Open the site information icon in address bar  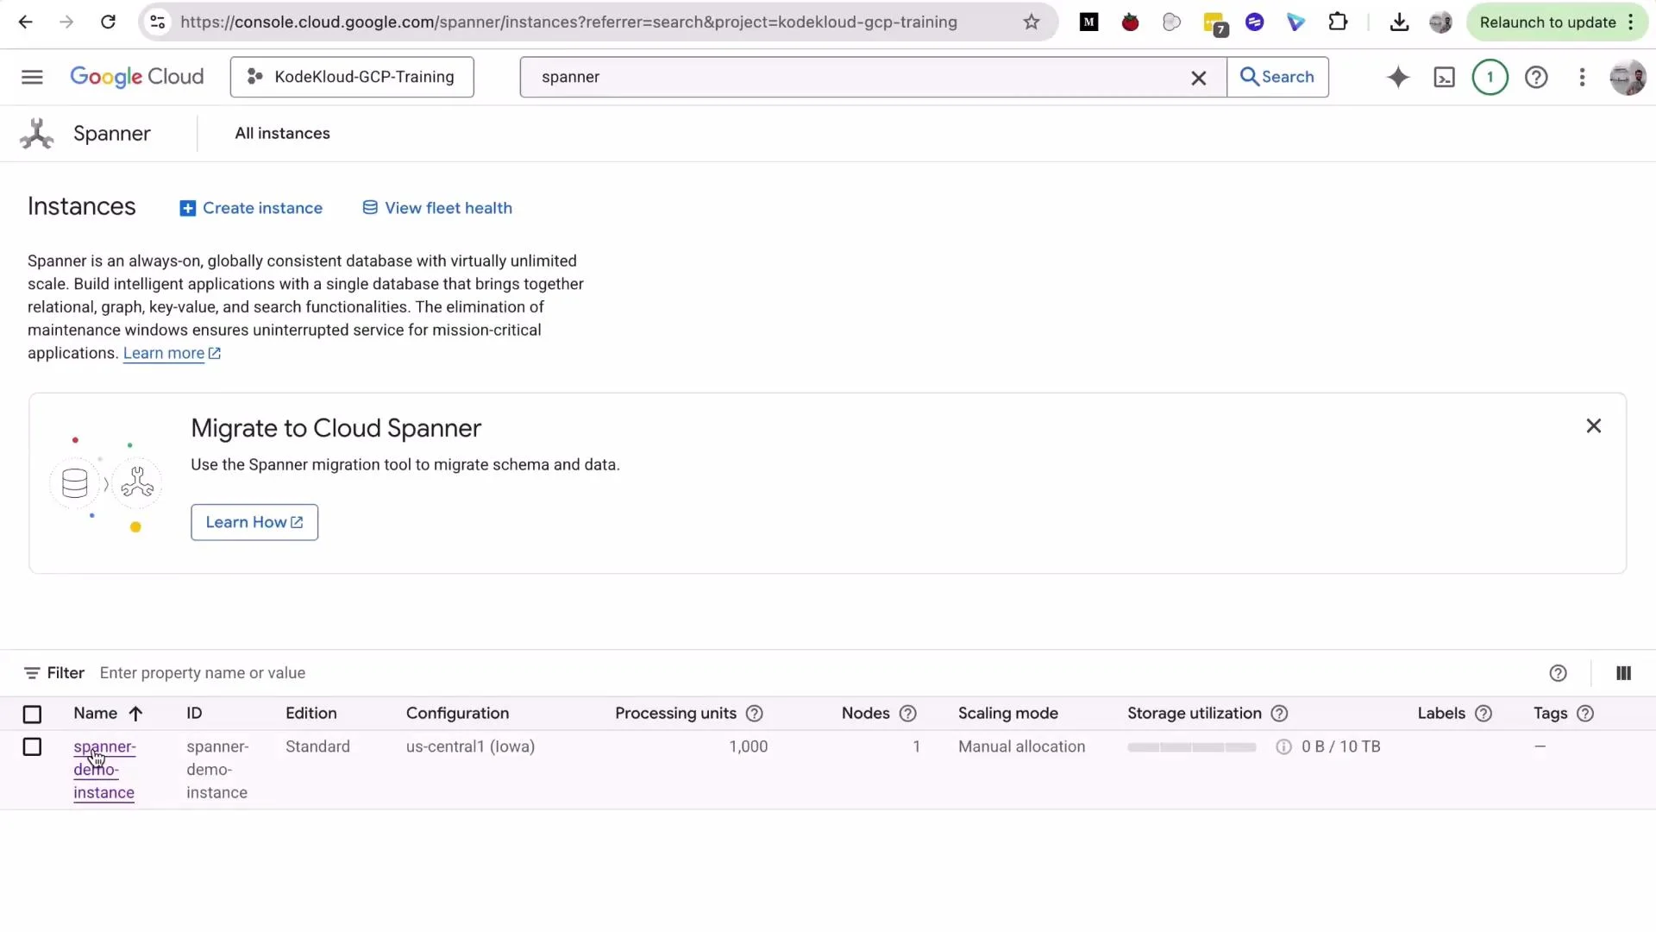tap(158, 22)
